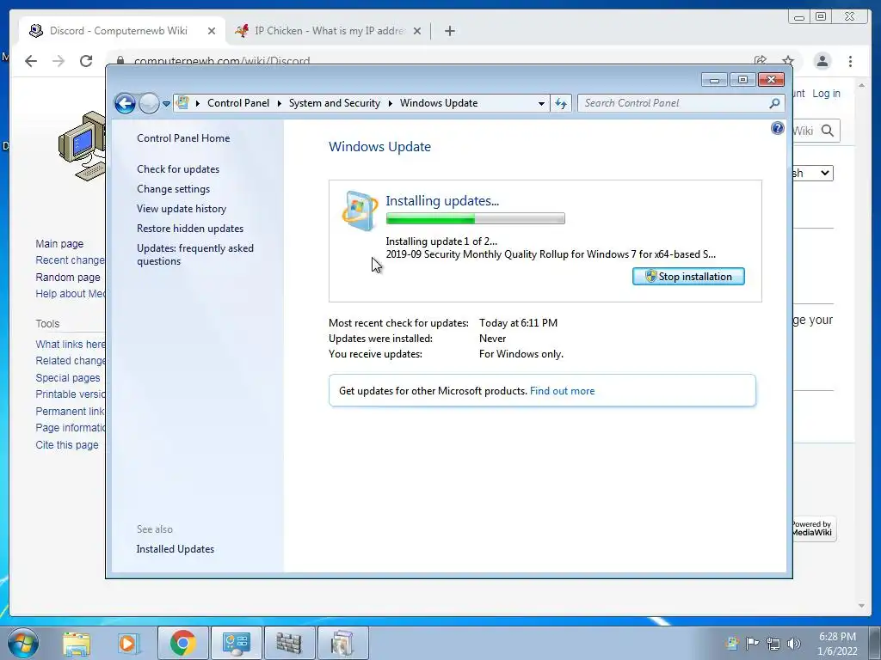Click the Action Center flag tray icon
881x660 pixels.
click(752, 643)
